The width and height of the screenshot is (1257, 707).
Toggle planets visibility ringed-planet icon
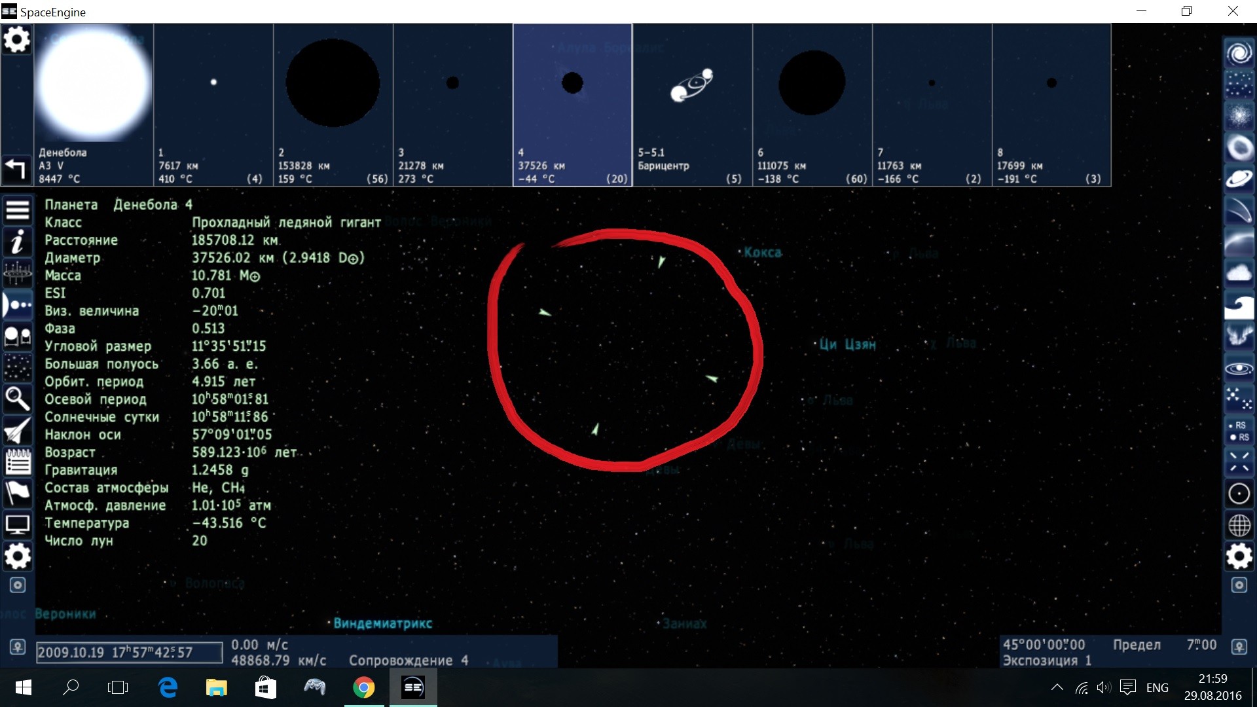coord(1239,179)
